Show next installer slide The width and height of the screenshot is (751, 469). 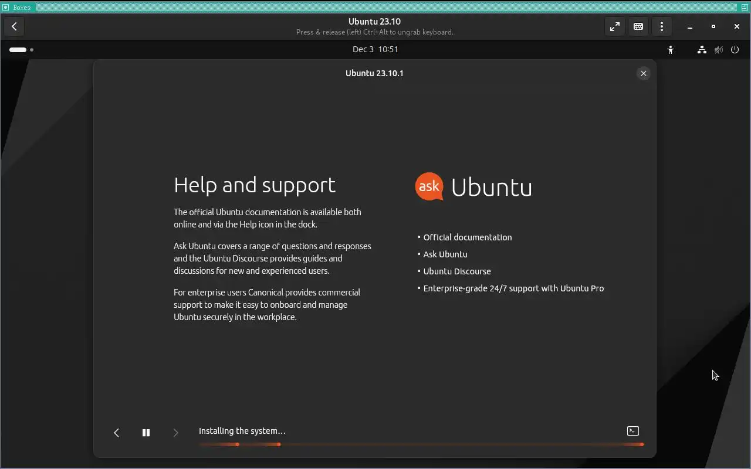pyautogui.click(x=175, y=433)
